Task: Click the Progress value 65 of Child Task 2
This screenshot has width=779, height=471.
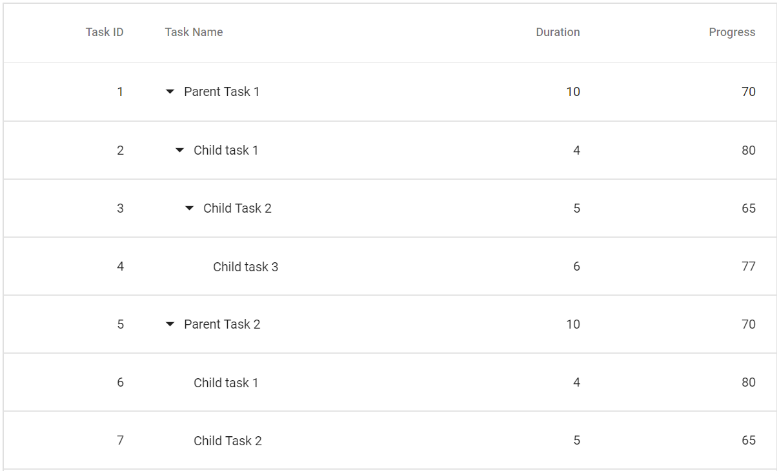Action: point(750,207)
